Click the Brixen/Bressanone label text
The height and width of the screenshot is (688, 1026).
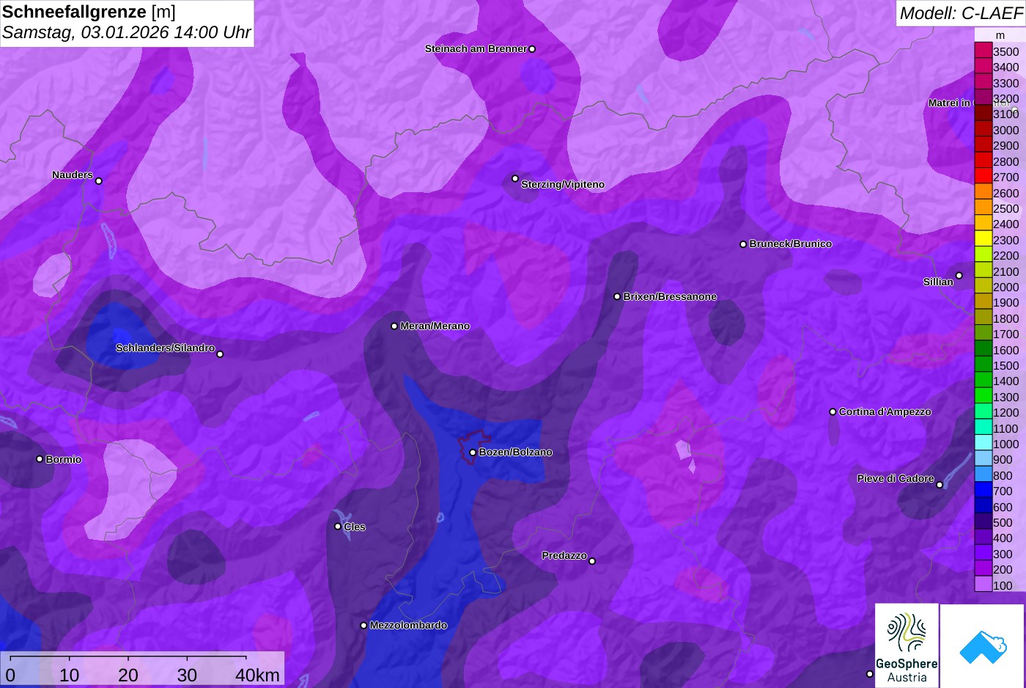[x=670, y=297]
